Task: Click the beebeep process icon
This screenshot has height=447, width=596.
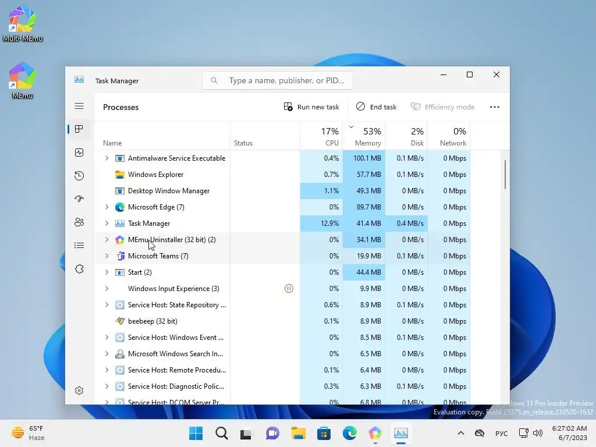Action: pos(120,321)
